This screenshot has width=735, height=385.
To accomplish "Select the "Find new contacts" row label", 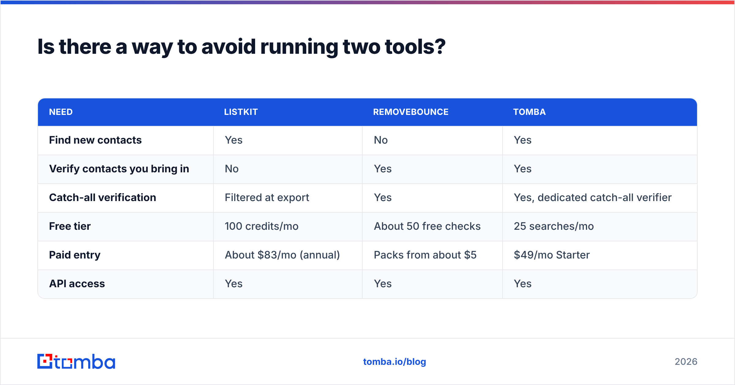I will [95, 140].
